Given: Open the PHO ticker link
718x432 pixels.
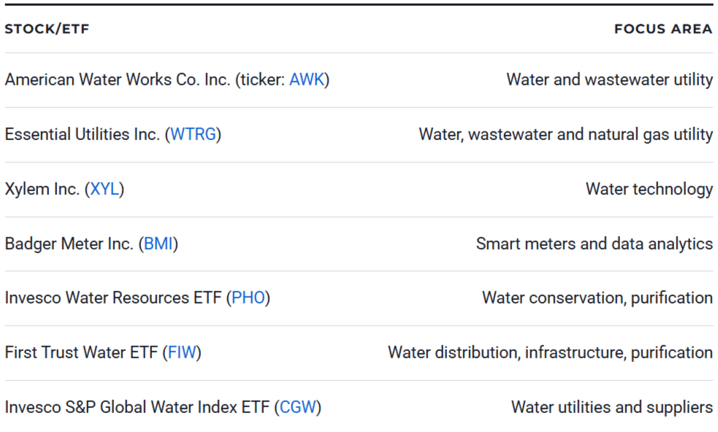Looking at the screenshot, I should [248, 298].
